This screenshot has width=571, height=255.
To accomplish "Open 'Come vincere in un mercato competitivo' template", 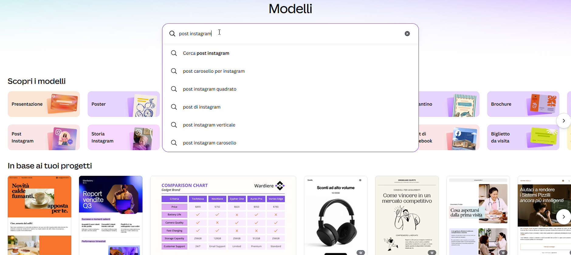I will click(407, 215).
